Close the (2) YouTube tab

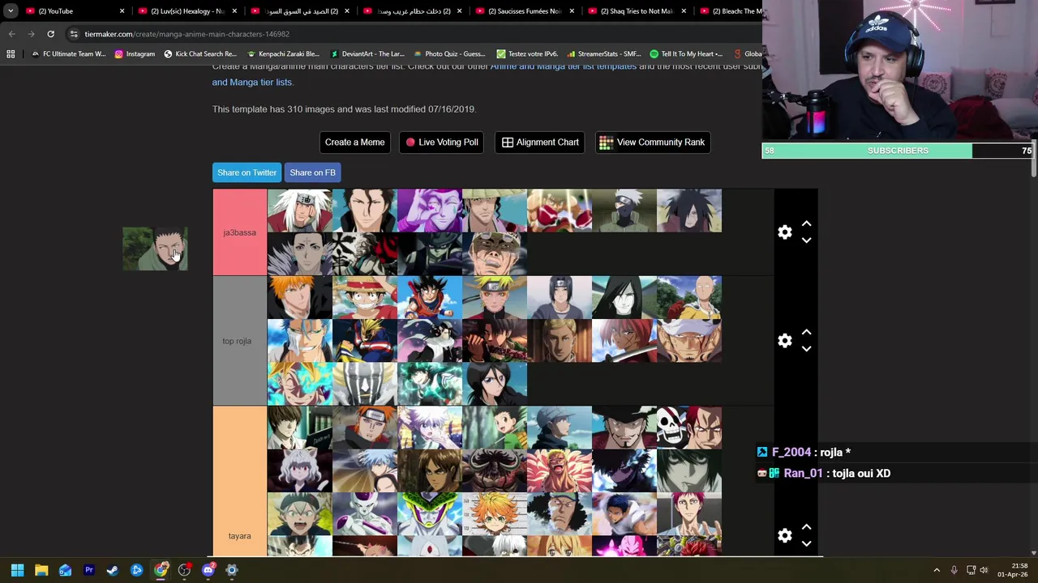pos(122,11)
